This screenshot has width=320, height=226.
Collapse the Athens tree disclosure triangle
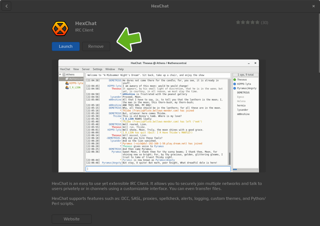click(x=60, y=75)
